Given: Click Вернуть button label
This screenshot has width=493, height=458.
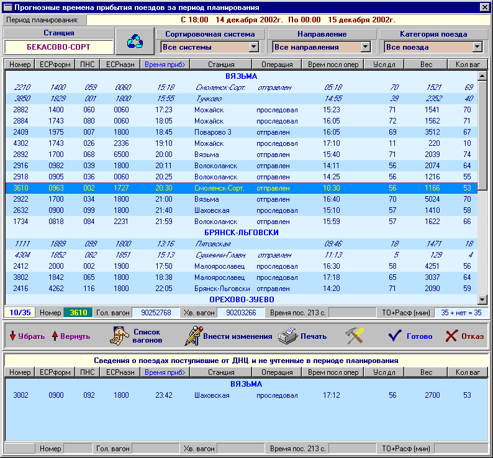Looking at the screenshot, I should click(75, 336).
